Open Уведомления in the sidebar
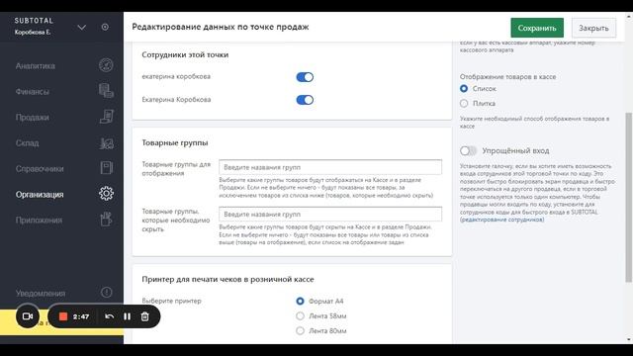Screen dimensions: 633x356 [x=41, y=294]
